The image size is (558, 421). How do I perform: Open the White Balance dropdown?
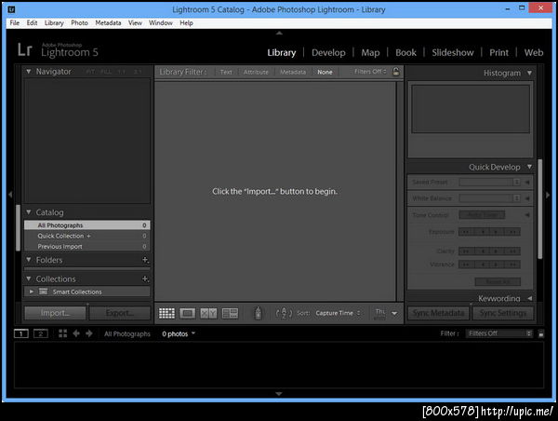[490, 198]
